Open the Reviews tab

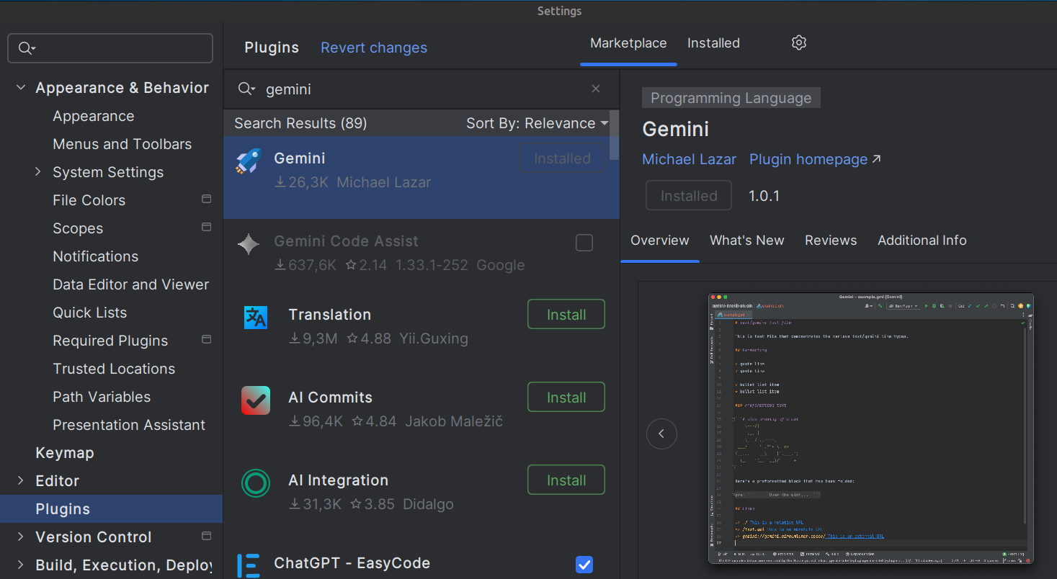tap(831, 241)
